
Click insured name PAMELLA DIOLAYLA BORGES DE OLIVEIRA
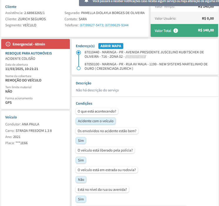pos(113,13)
